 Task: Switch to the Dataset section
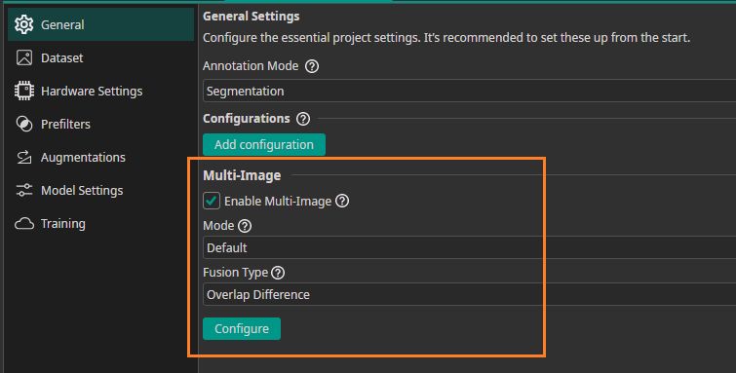tap(101, 57)
